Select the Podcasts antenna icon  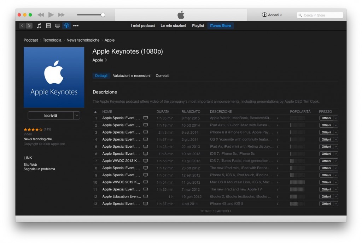click(x=66, y=25)
